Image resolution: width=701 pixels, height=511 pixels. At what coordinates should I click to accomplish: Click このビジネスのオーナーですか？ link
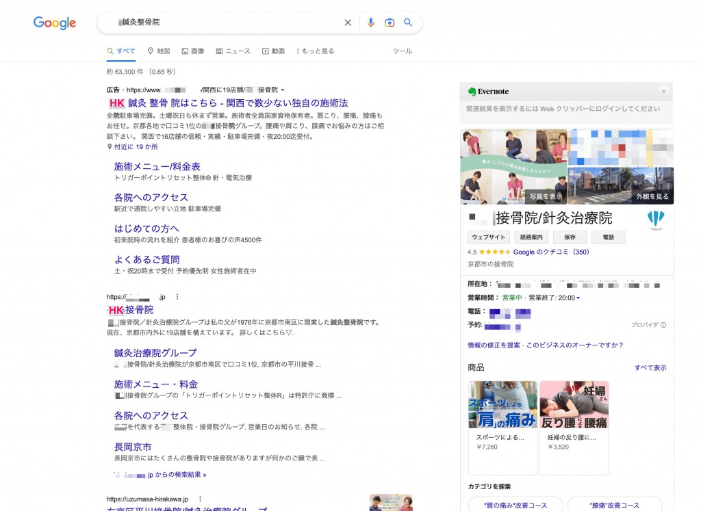[574, 345]
